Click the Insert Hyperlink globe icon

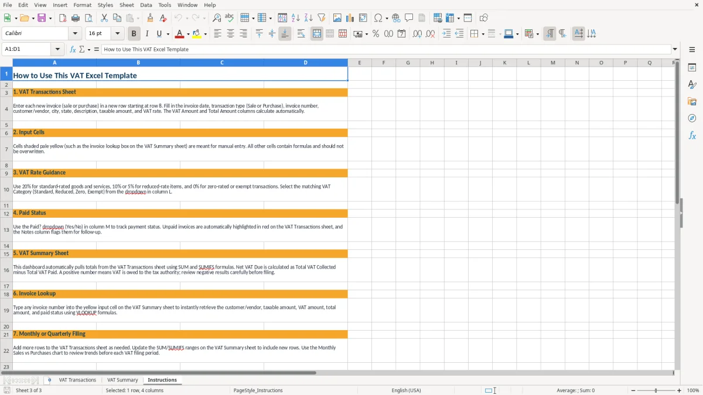[396, 18]
